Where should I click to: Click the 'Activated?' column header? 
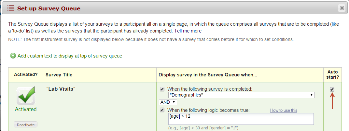pyautogui.click(x=25, y=75)
